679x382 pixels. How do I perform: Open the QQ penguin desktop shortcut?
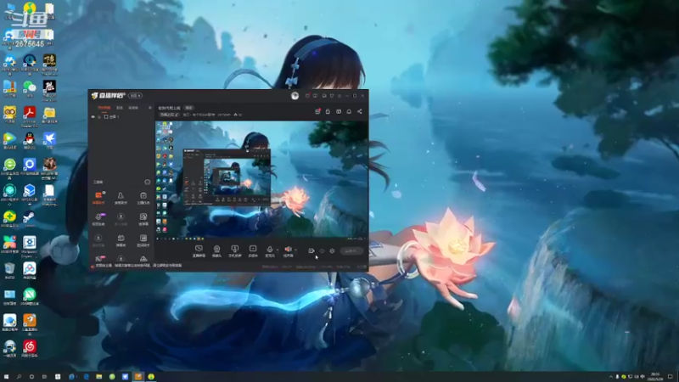point(30,141)
